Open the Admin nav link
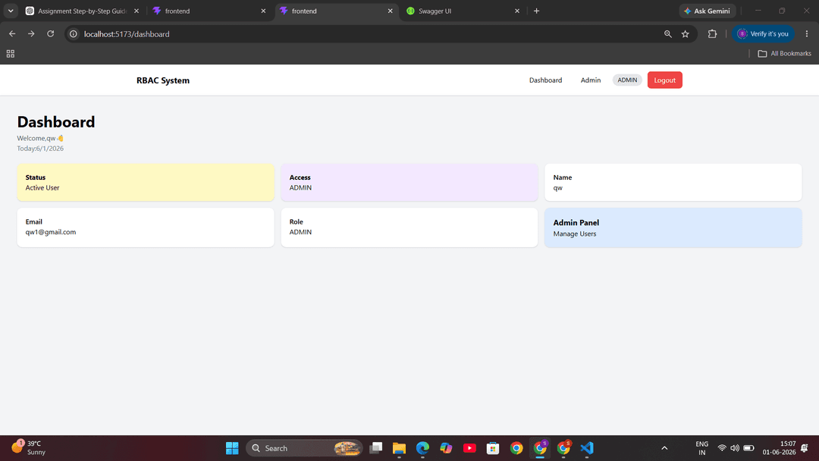This screenshot has width=819, height=461. [590, 80]
